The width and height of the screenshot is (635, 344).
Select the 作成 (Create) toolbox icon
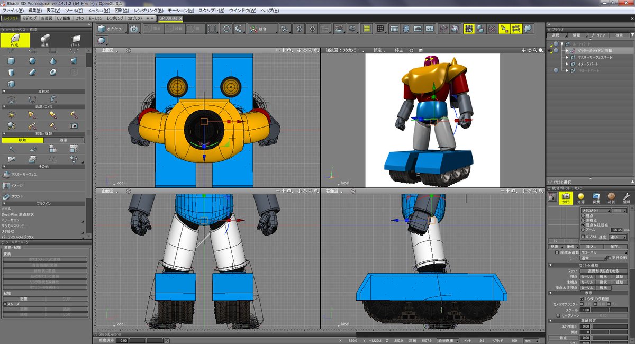click(15, 41)
